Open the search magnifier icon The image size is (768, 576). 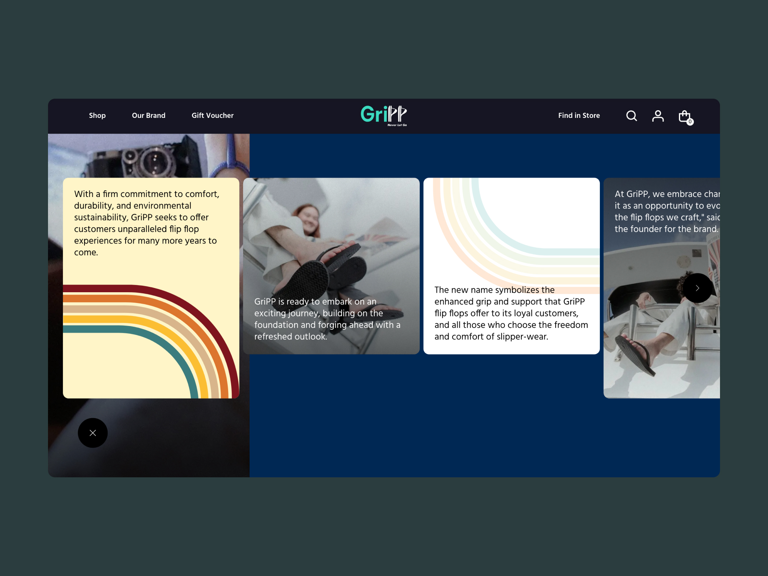[631, 116]
